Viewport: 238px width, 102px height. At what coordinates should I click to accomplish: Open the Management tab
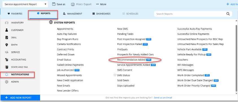pyautogui.click(x=73, y=14)
